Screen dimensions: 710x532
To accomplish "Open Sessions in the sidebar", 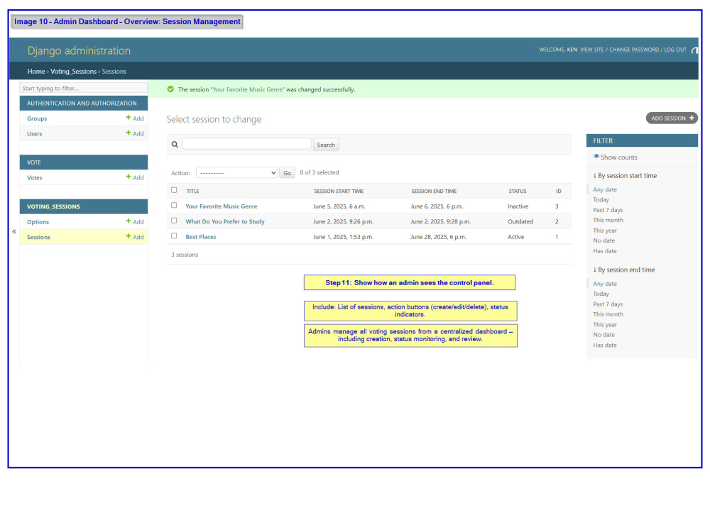I will tap(38, 237).
